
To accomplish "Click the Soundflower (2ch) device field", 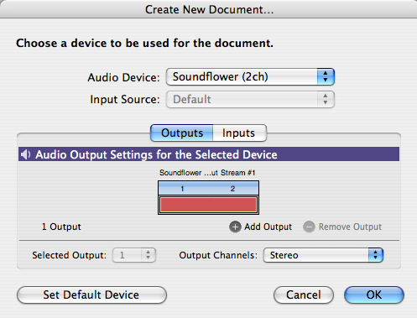I will coord(250,76).
